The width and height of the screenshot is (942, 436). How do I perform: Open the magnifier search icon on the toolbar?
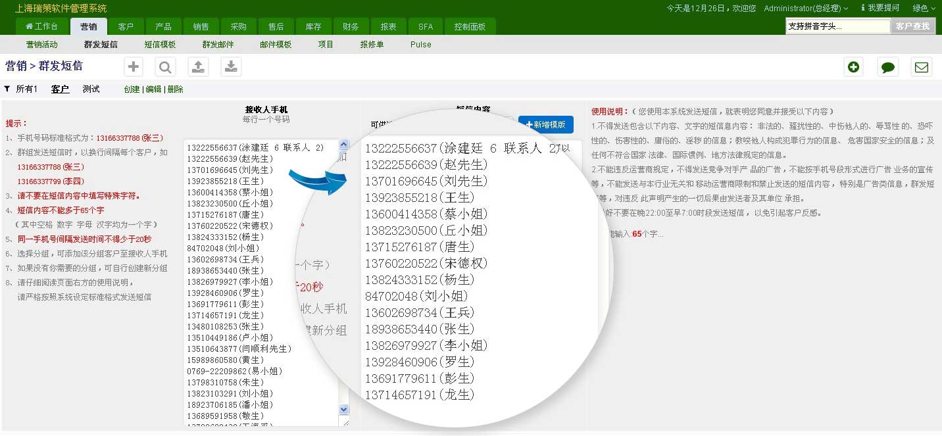point(165,66)
